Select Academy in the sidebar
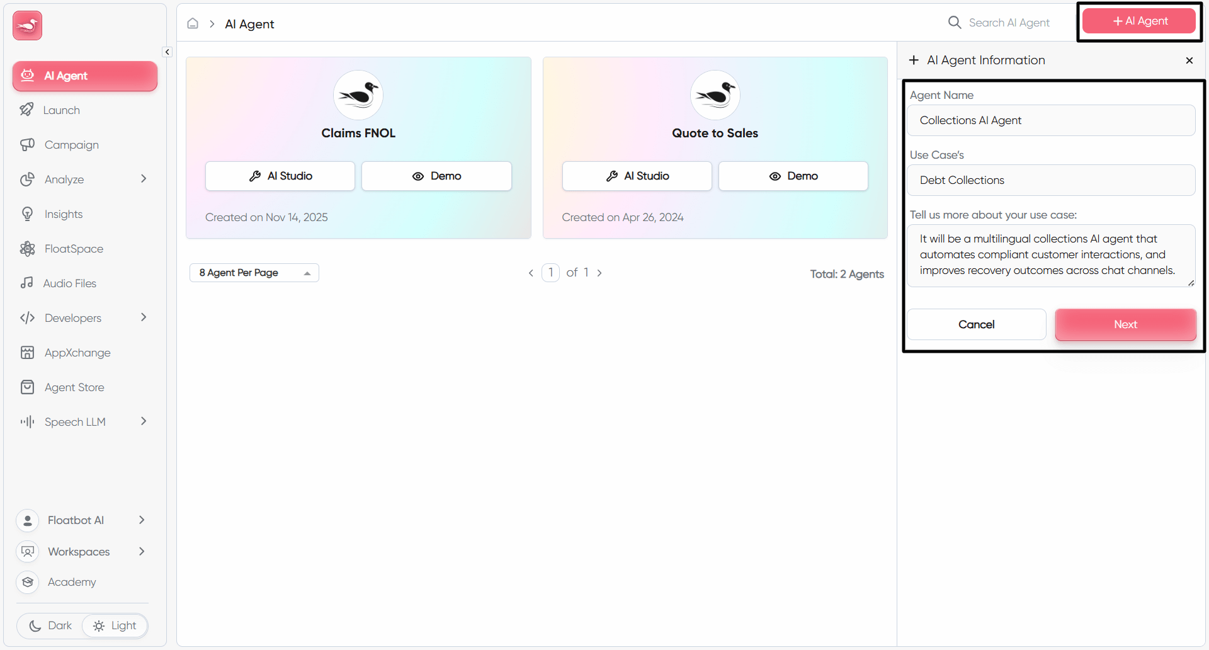 pyautogui.click(x=72, y=582)
